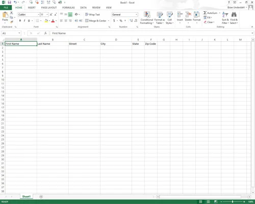Open Conditional Formatting menu
Image resolution: width=255 pixels, height=204 pixels.
(x=147, y=18)
